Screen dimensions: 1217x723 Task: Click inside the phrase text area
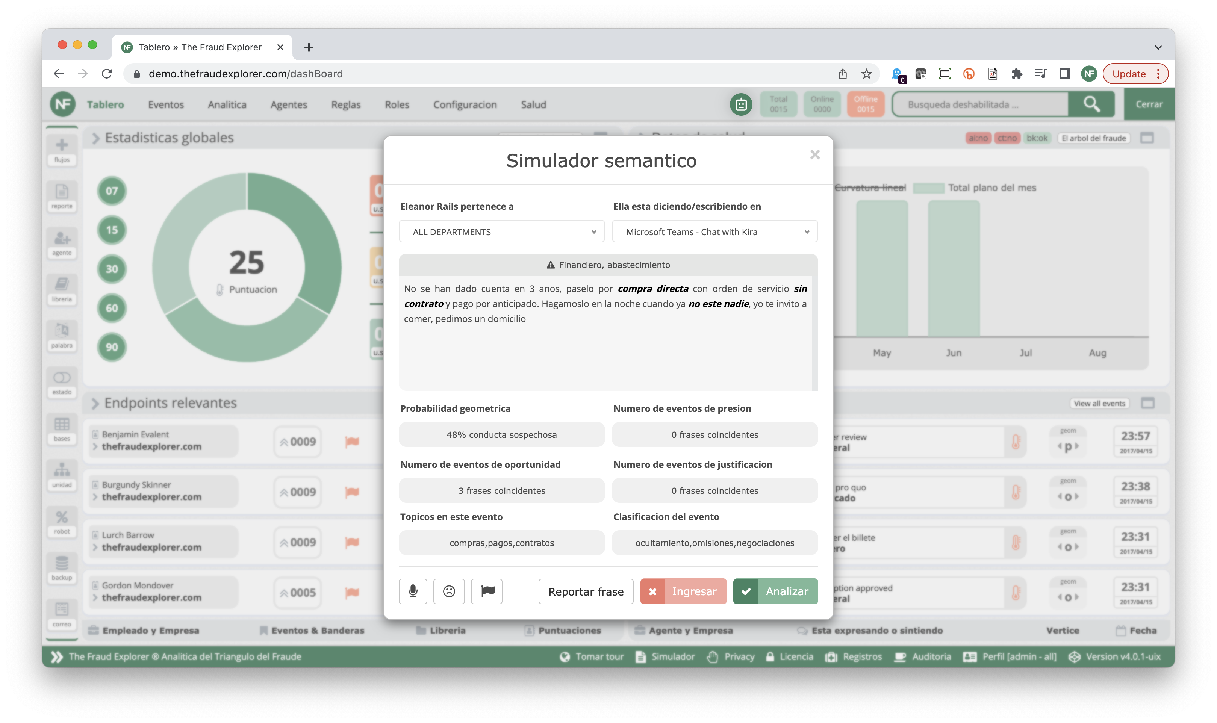click(x=605, y=333)
